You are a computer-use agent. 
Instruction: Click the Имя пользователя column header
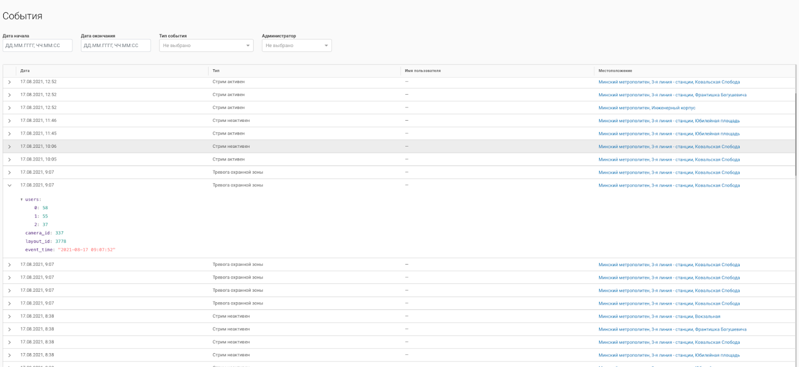422,71
